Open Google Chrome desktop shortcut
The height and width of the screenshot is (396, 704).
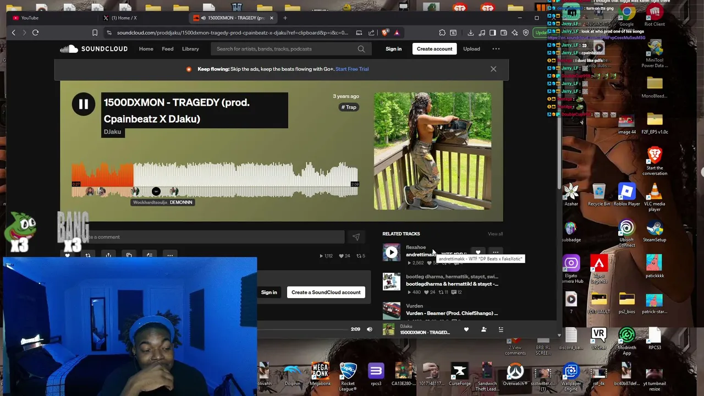click(x=626, y=16)
